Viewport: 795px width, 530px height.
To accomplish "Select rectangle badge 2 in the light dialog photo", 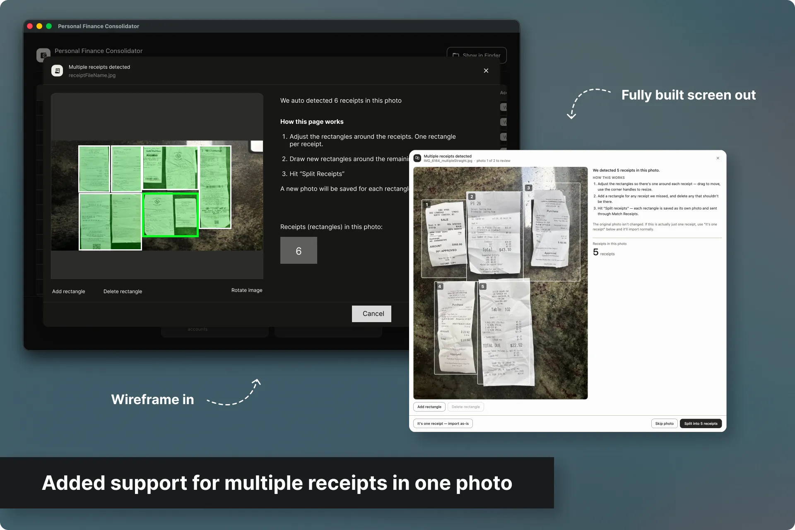I will pyautogui.click(x=472, y=197).
